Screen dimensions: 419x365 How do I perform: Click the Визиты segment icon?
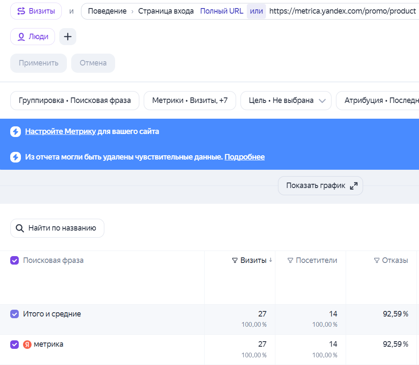click(21, 11)
